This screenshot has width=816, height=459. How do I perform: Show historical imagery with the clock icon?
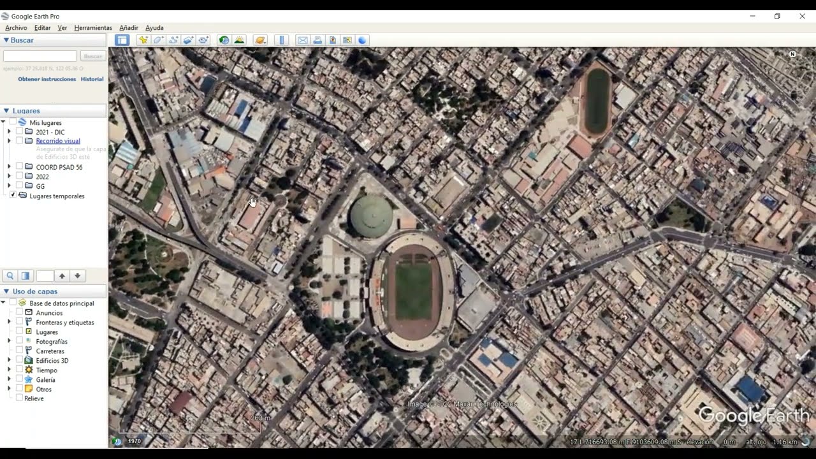point(224,40)
